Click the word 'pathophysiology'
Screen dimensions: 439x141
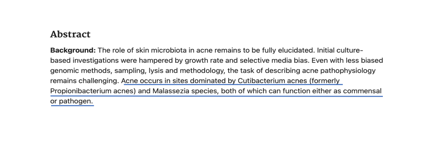point(348,71)
